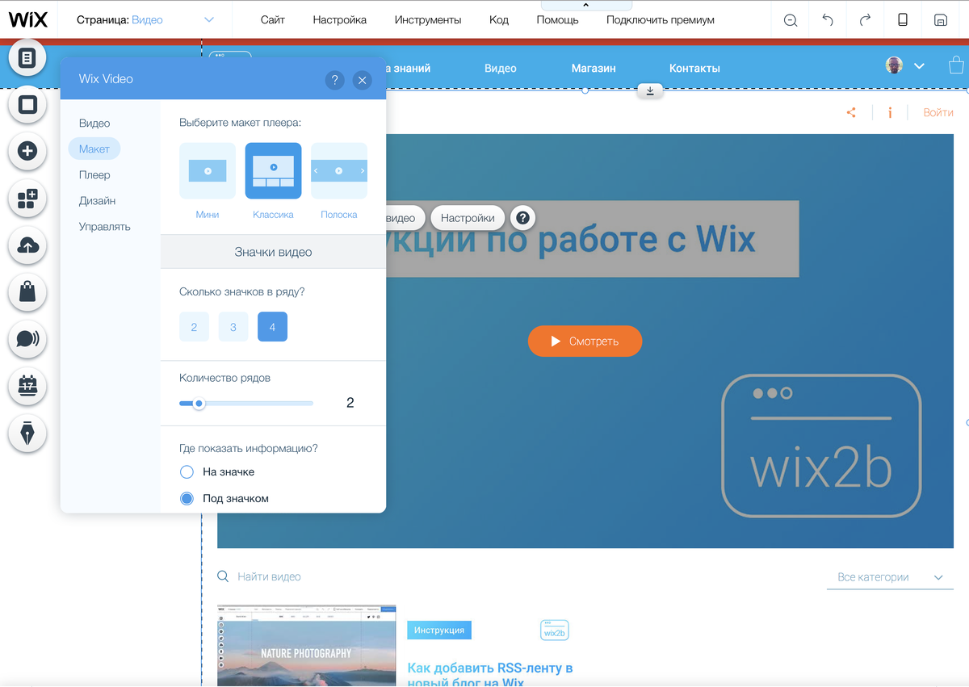Viewport: 969px width, 687px height.
Task: Open the Помощь menu
Action: [557, 20]
